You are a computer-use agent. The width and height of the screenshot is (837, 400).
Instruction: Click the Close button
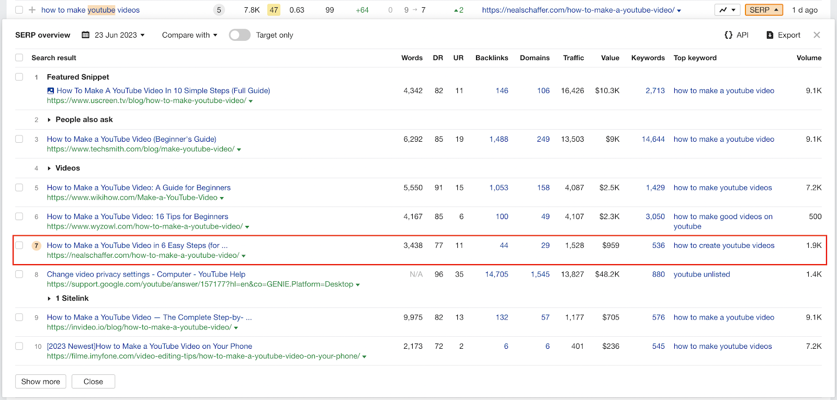(93, 382)
